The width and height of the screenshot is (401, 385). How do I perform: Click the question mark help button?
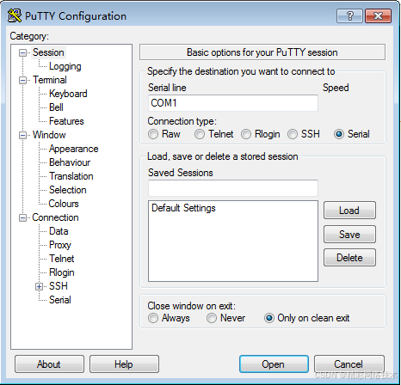[x=349, y=15]
